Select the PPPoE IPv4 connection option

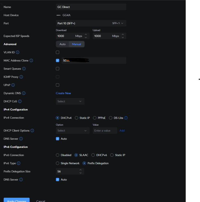pyautogui.click(x=95, y=118)
